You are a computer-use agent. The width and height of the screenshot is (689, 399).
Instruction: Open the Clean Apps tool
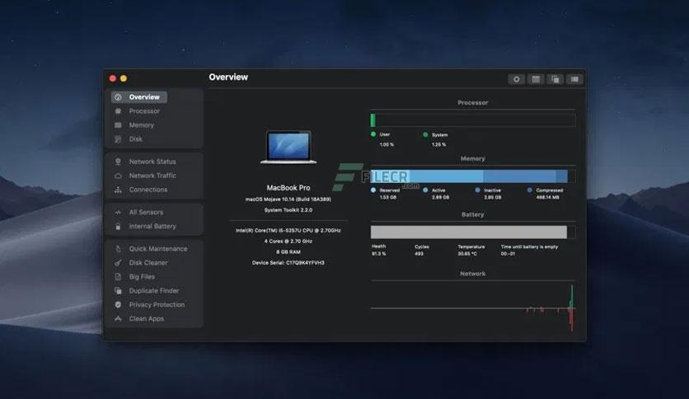(147, 319)
